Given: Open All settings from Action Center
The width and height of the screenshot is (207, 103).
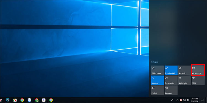Looking at the screenshot, I should point(198,70).
